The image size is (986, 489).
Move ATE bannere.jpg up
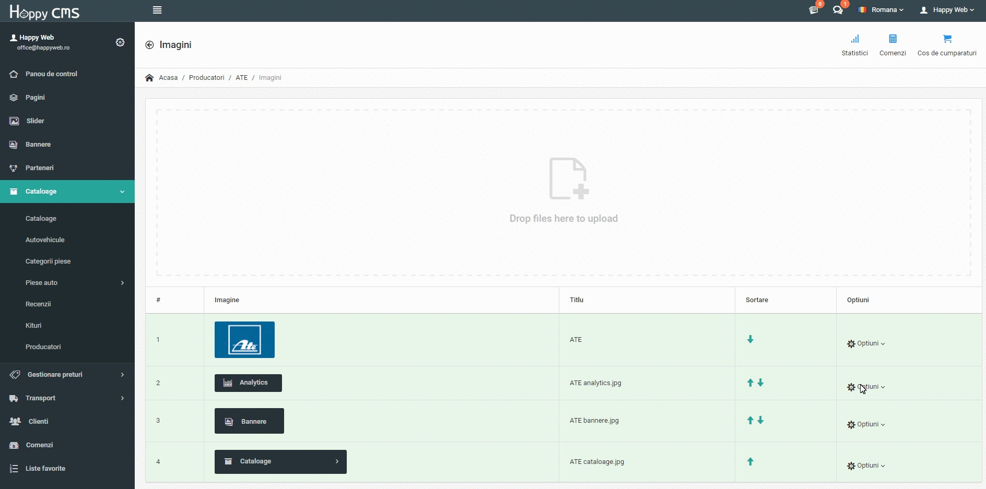click(x=750, y=420)
